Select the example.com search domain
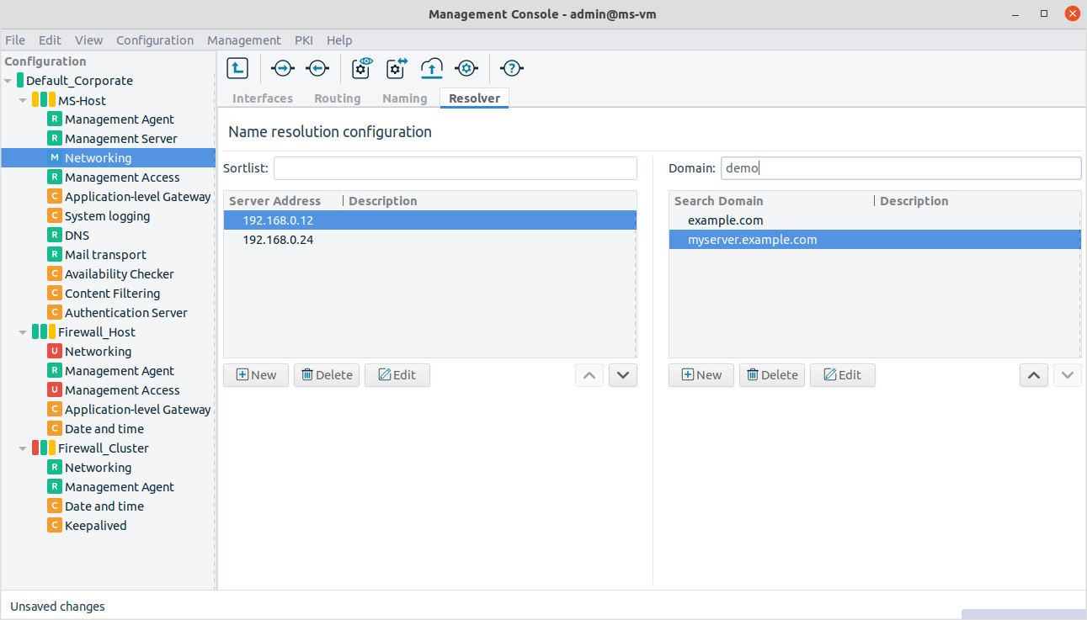This screenshot has height=620, width=1087. point(875,220)
